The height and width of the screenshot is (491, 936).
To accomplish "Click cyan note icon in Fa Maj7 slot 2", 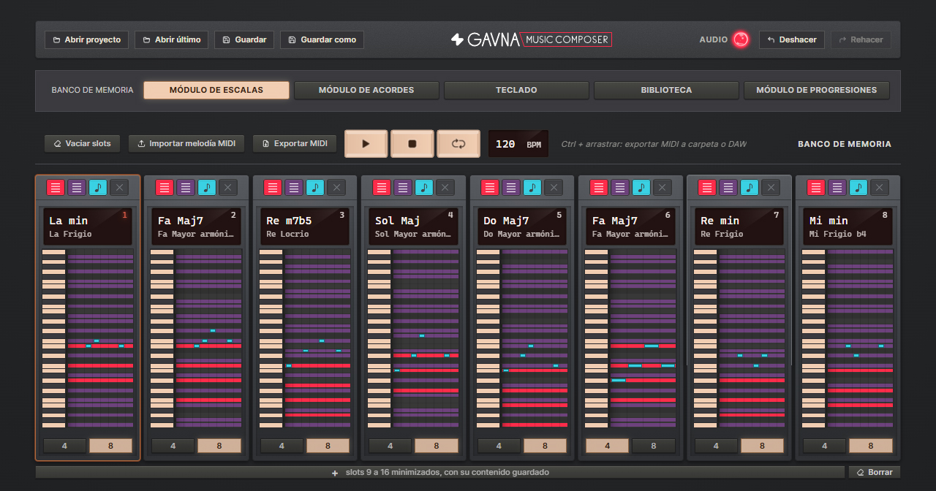I will point(207,188).
